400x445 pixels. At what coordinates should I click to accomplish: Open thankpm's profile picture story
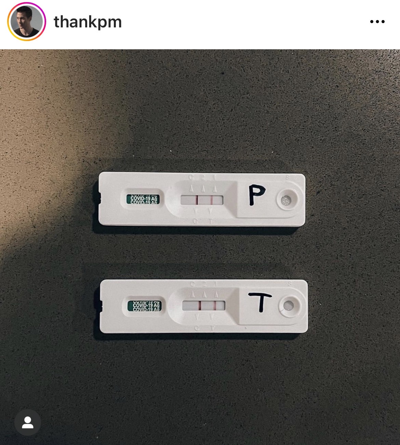26,22
